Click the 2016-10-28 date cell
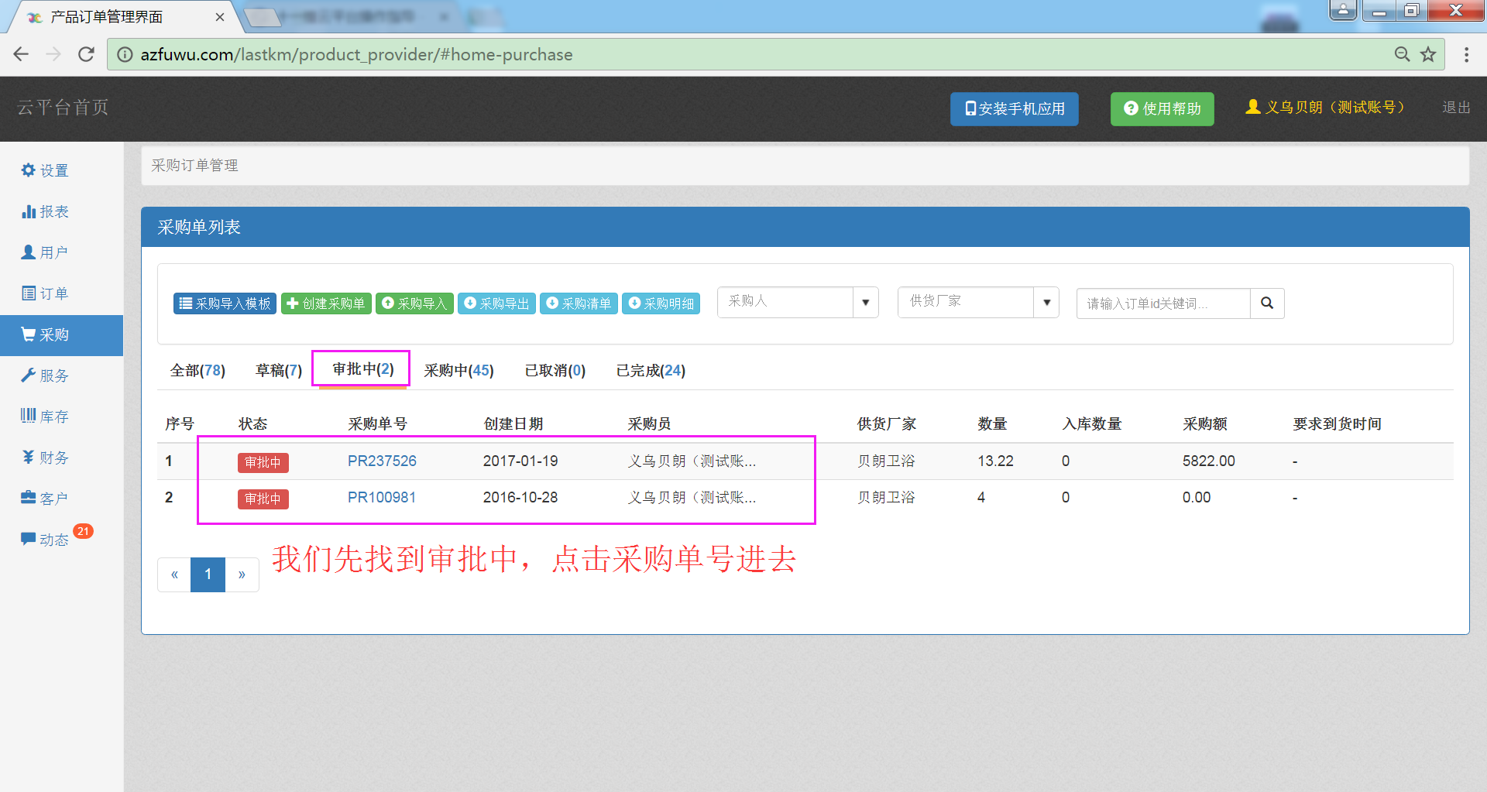This screenshot has width=1487, height=792. pos(520,497)
